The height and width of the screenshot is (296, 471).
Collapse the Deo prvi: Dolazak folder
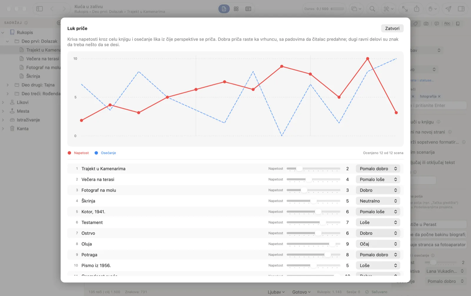click(x=7, y=41)
